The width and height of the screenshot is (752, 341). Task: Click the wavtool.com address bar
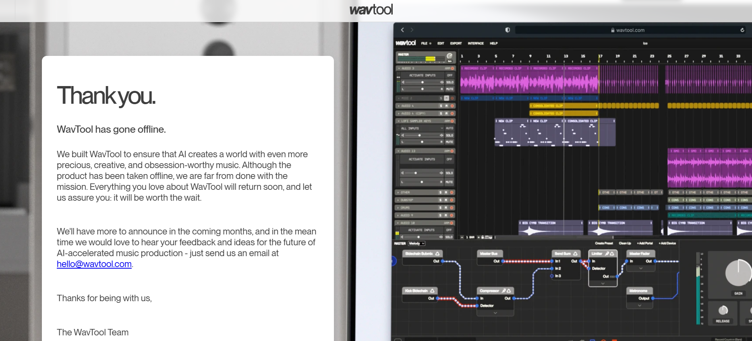[x=630, y=30]
